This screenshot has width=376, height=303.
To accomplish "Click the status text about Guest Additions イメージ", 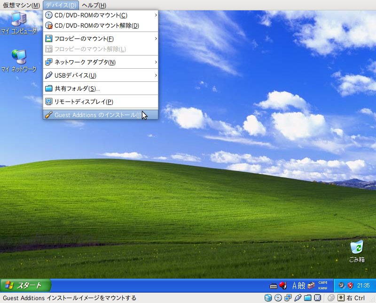I will pyautogui.click(x=70, y=298).
